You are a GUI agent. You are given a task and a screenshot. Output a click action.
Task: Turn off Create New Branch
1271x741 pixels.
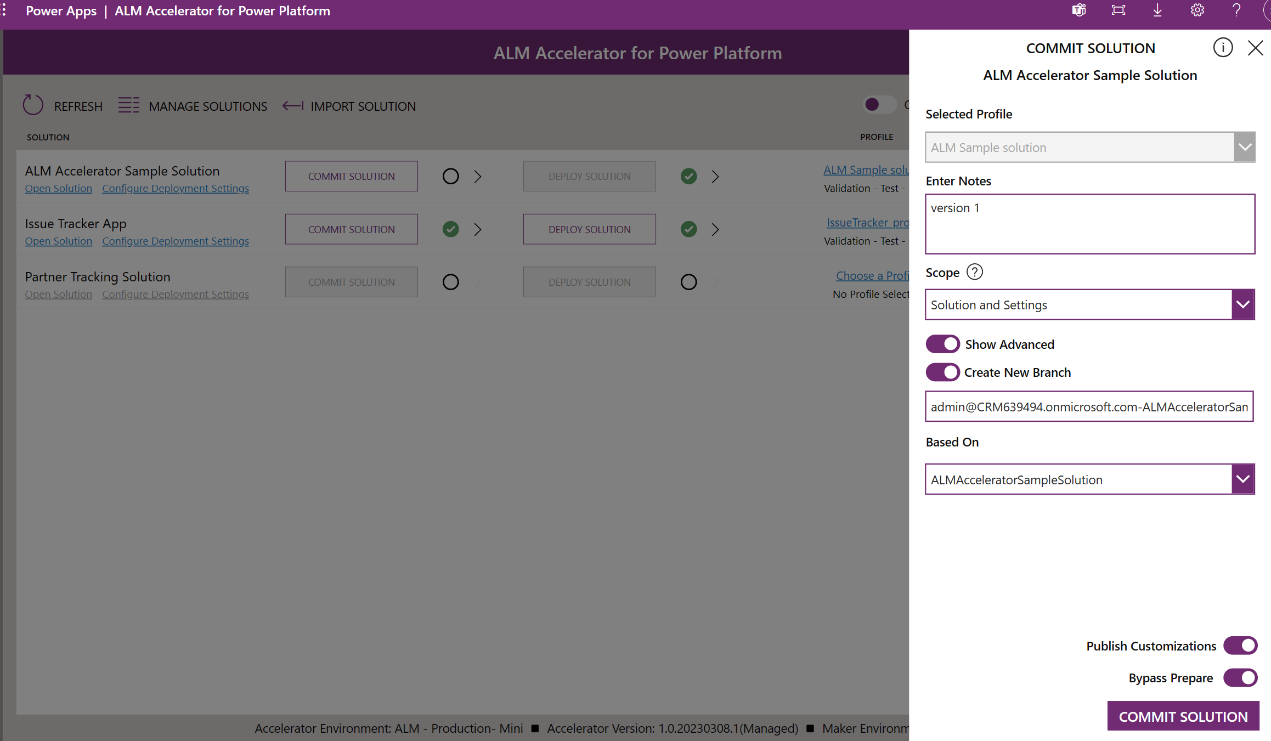[x=942, y=372]
